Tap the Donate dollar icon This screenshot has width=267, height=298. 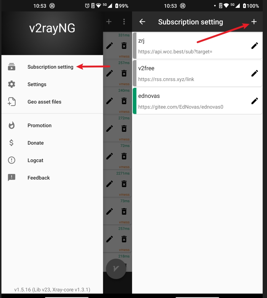11,143
